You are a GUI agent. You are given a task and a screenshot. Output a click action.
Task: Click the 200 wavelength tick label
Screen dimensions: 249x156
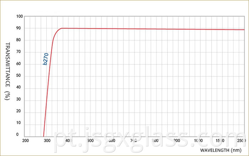[25, 141]
